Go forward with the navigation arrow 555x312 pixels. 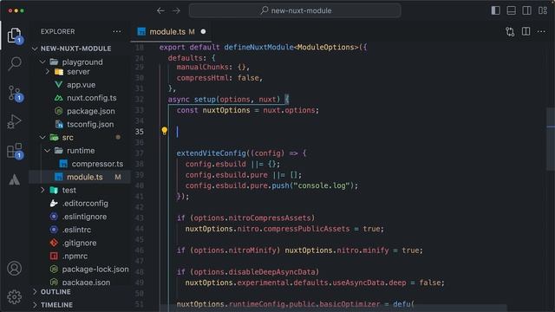click(176, 10)
